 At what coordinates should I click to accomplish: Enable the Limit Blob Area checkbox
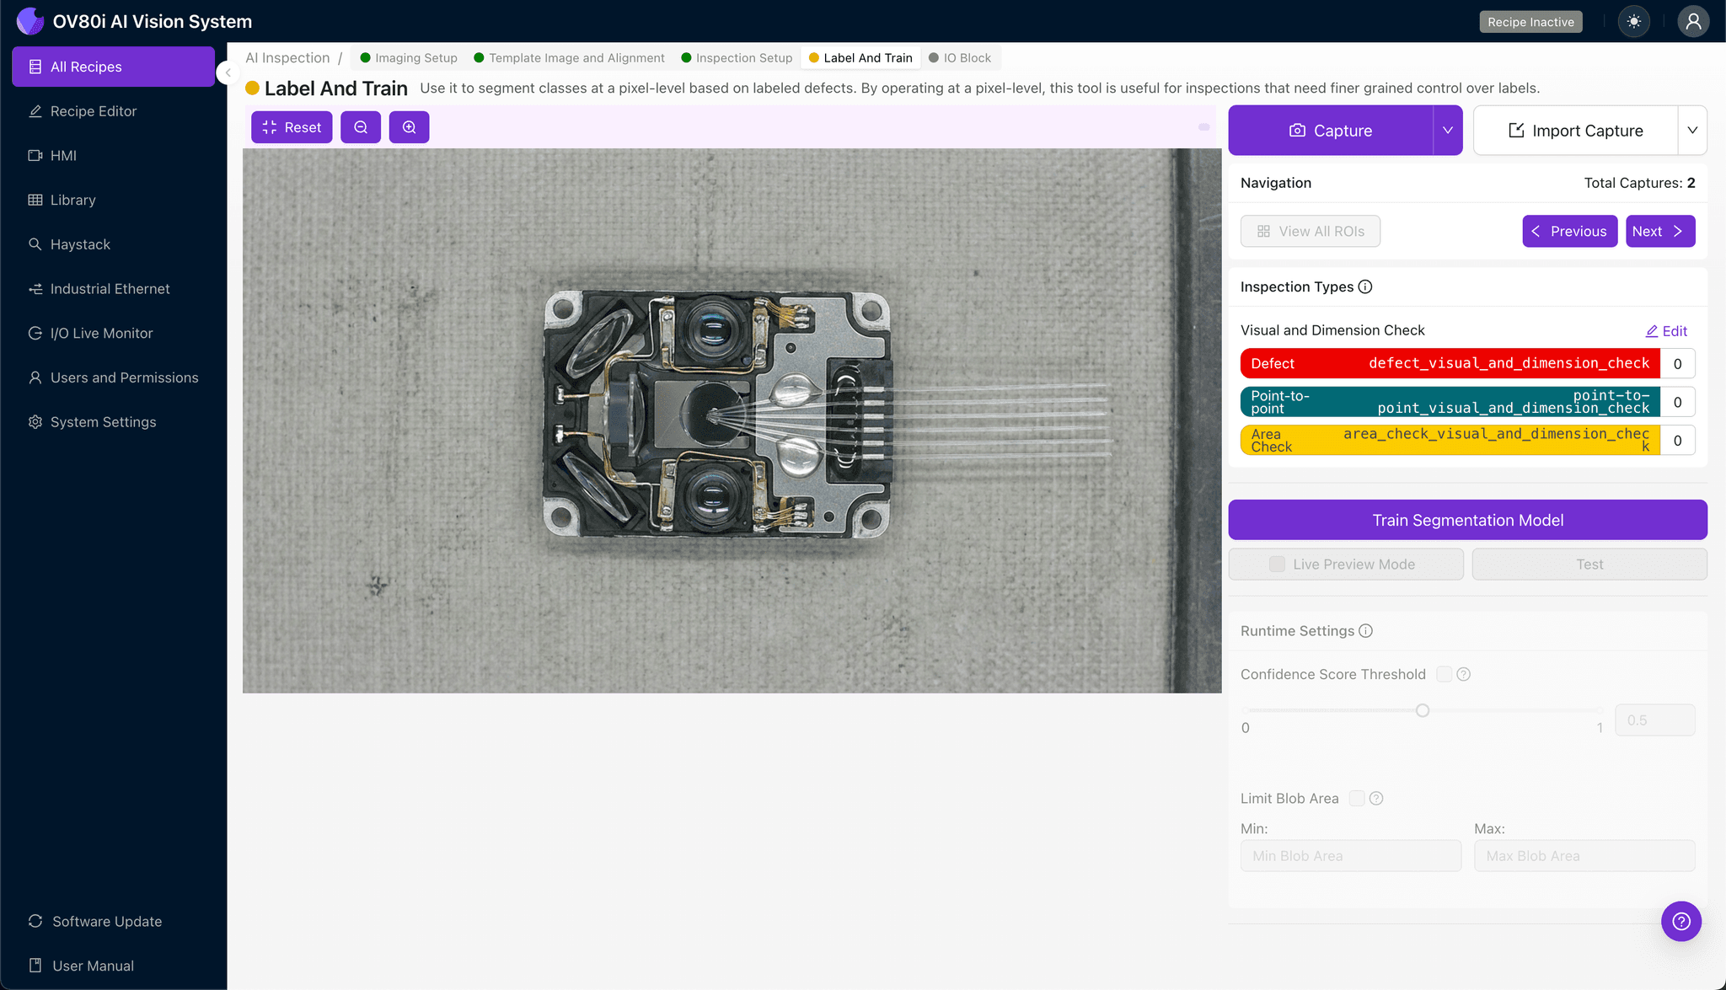pyautogui.click(x=1356, y=799)
